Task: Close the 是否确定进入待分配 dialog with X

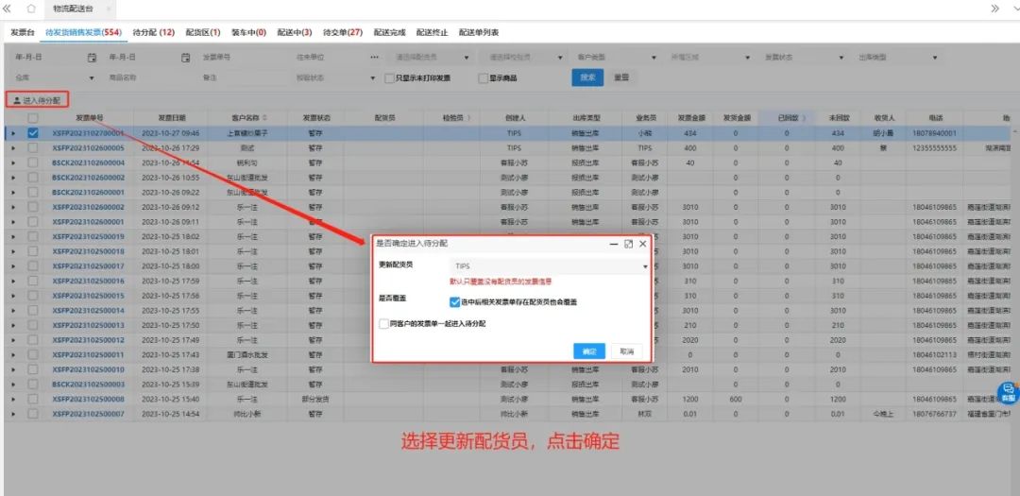Action: point(643,244)
